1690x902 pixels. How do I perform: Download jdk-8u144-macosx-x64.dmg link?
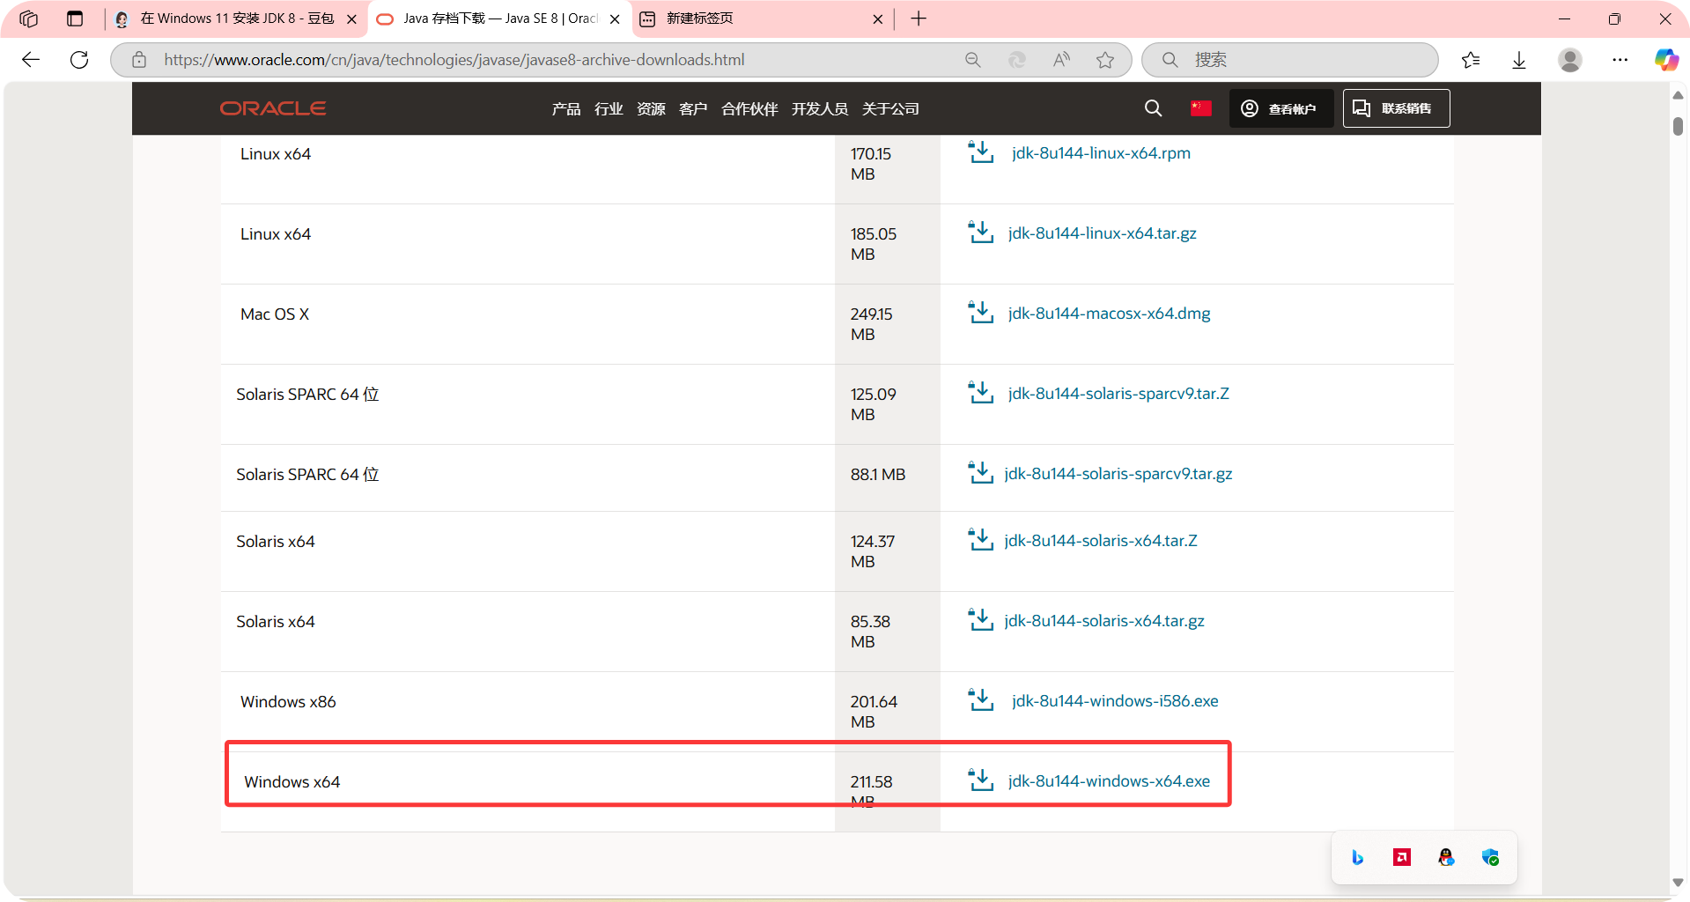coord(1109,313)
